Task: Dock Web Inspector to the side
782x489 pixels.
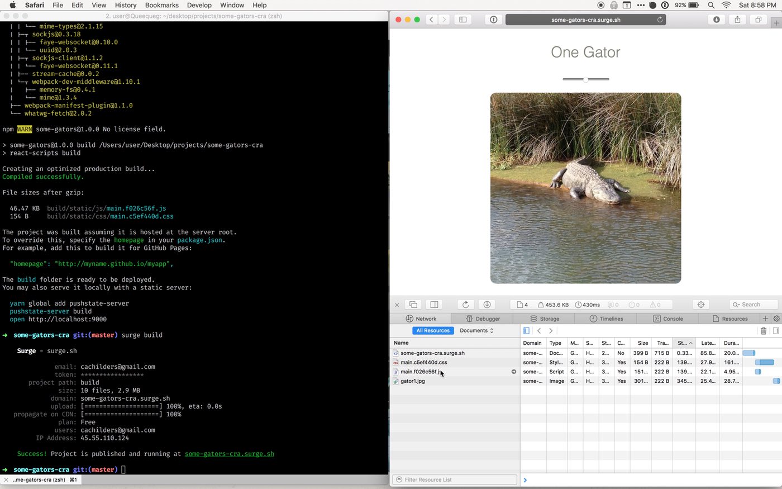Action: point(434,305)
